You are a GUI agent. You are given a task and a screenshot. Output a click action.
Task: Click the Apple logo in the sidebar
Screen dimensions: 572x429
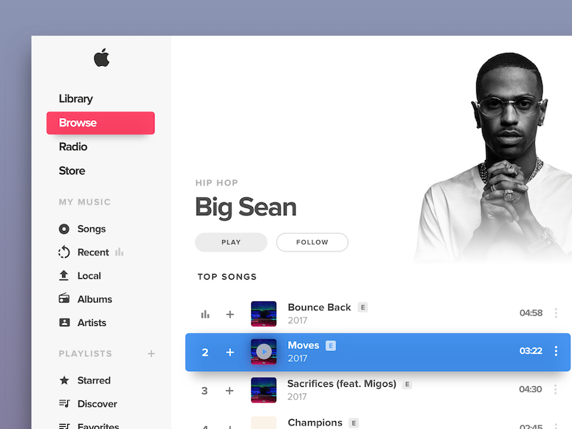(x=102, y=58)
